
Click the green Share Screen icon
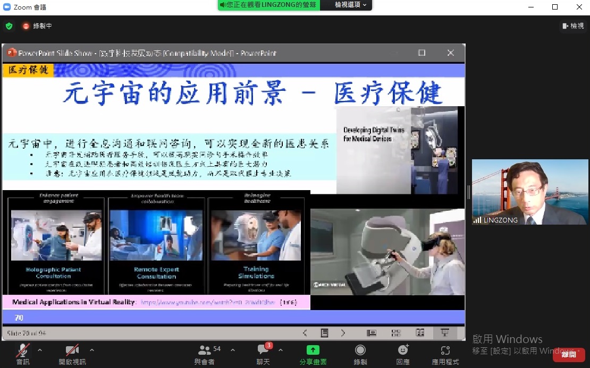pos(313,350)
